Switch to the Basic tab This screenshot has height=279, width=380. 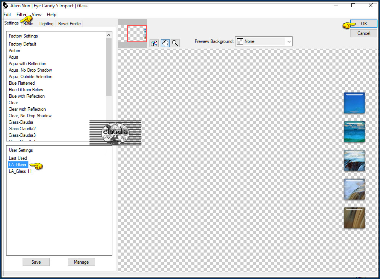(x=28, y=24)
